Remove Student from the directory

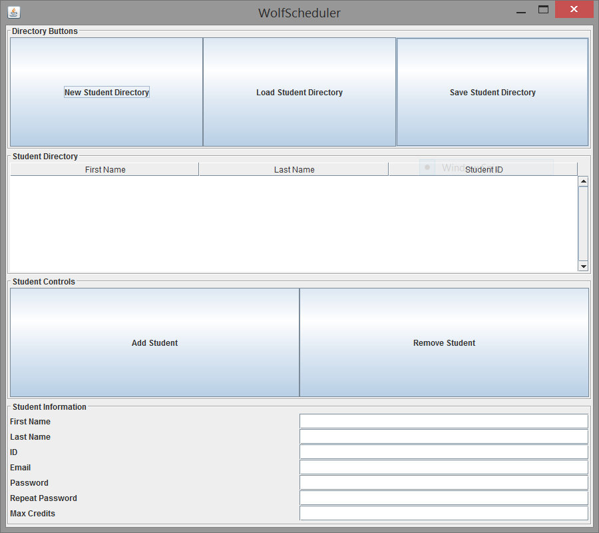pos(444,342)
